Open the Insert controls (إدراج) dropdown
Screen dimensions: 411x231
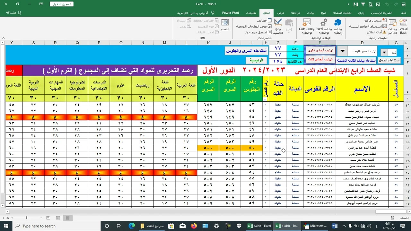(289, 26)
